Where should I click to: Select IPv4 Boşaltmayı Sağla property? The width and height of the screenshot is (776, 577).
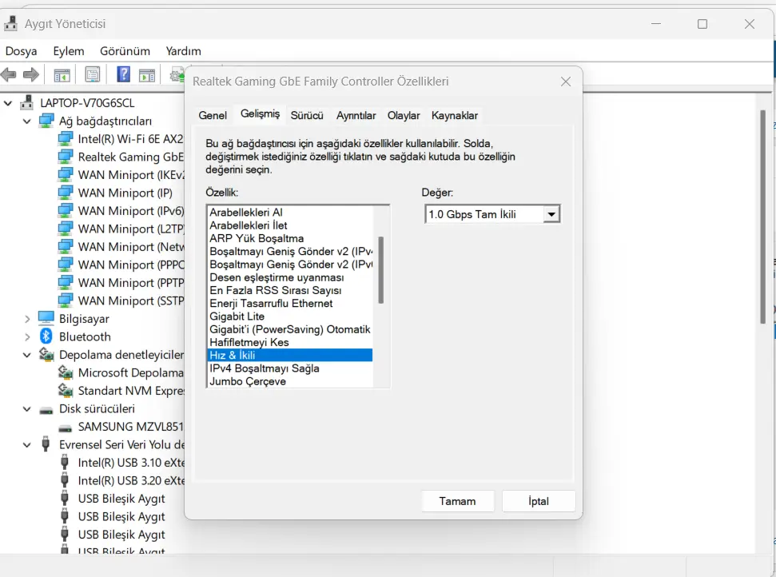click(x=289, y=368)
